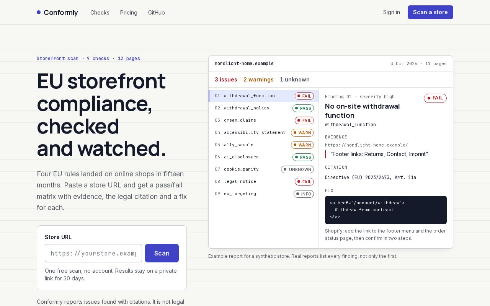
Task: Click the 'Storefront scan · 9 checks' label
Action: (x=73, y=59)
